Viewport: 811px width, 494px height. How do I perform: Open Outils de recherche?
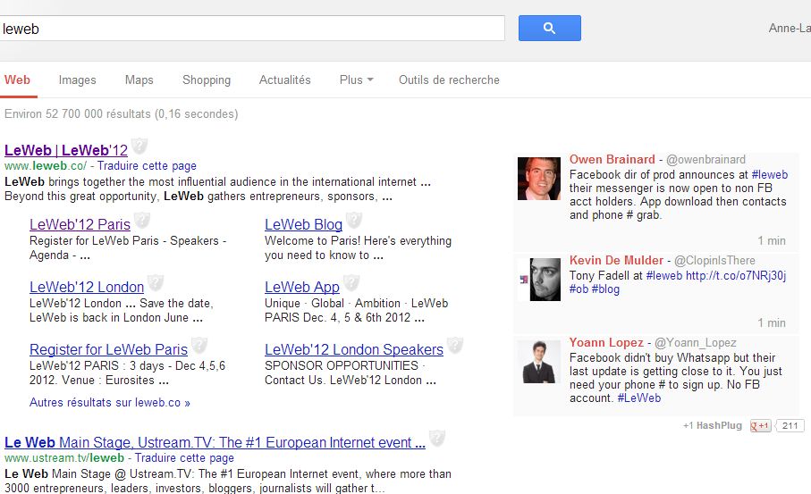pyautogui.click(x=449, y=80)
